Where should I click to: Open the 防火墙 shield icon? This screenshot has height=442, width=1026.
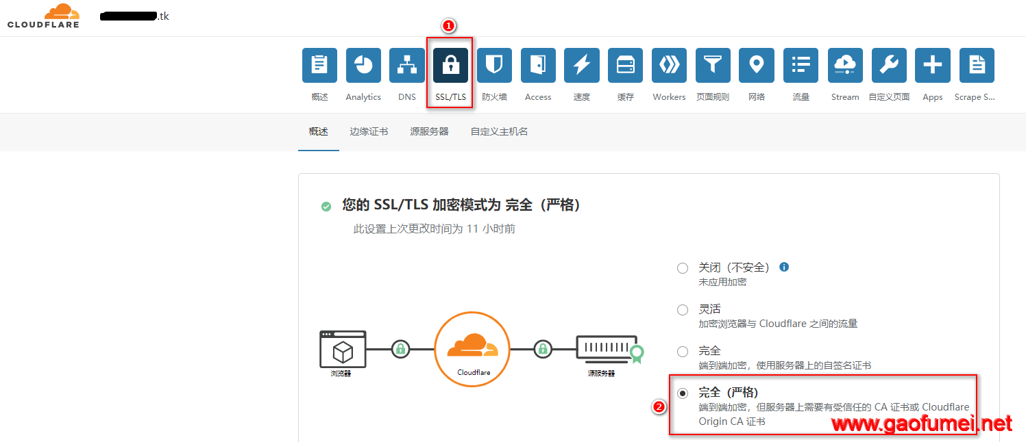[494, 66]
